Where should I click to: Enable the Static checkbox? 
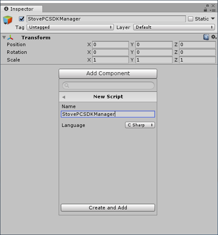[x=191, y=19]
